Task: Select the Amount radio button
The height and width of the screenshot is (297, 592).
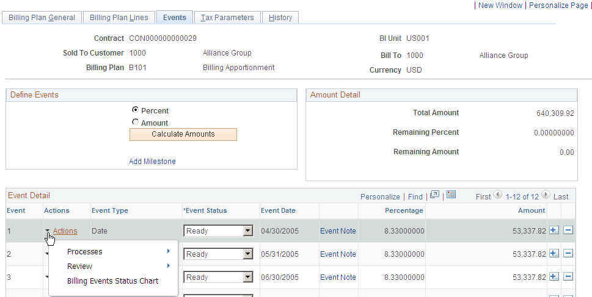Action: click(135, 122)
